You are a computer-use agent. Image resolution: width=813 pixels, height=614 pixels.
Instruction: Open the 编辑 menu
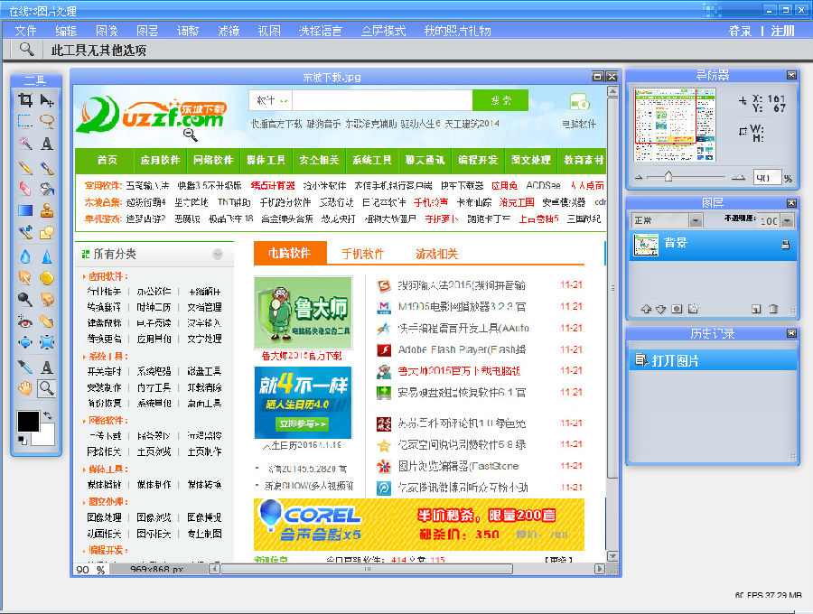pyautogui.click(x=66, y=31)
